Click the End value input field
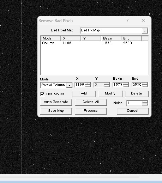 (137, 85)
